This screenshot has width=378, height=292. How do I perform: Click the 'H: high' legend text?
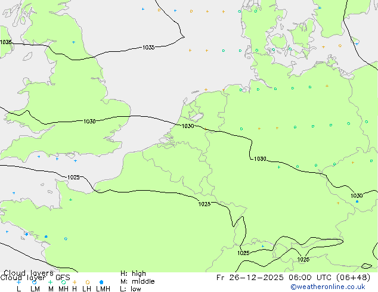pos(133,274)
